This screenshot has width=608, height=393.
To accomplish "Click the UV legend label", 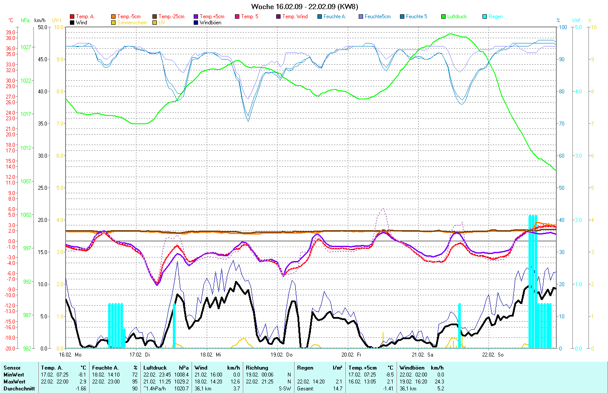I will (162, 23).
